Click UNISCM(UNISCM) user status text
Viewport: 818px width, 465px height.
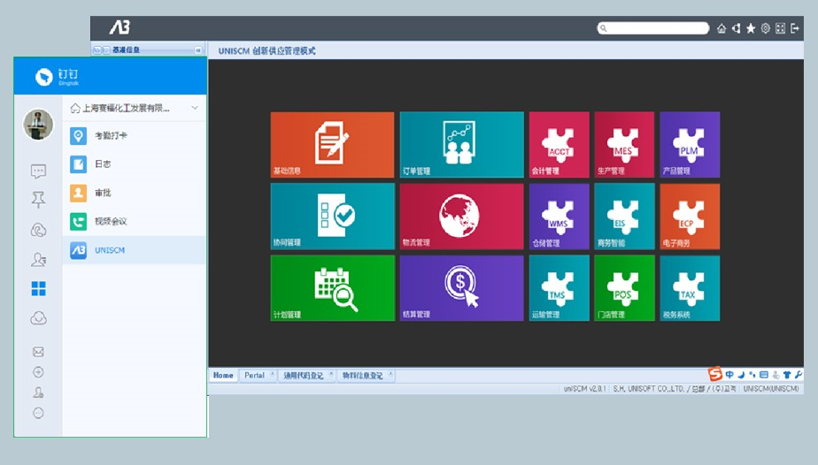coord(771,389)
